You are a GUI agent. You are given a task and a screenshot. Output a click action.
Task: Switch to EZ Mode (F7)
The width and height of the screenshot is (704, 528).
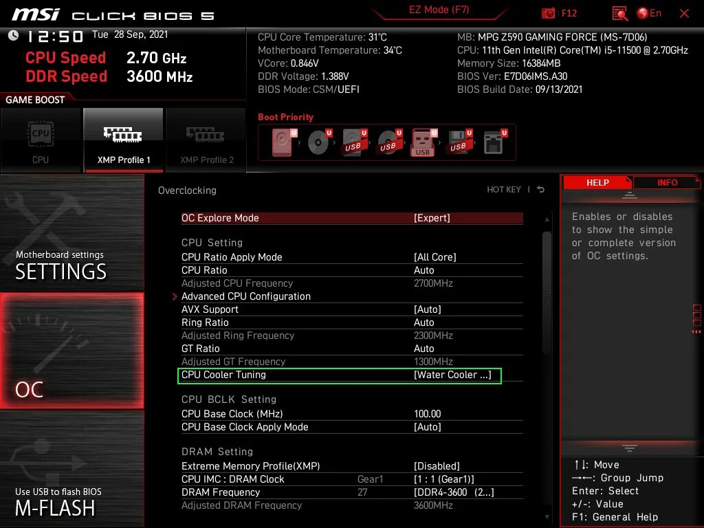click(x=439, y=10)
